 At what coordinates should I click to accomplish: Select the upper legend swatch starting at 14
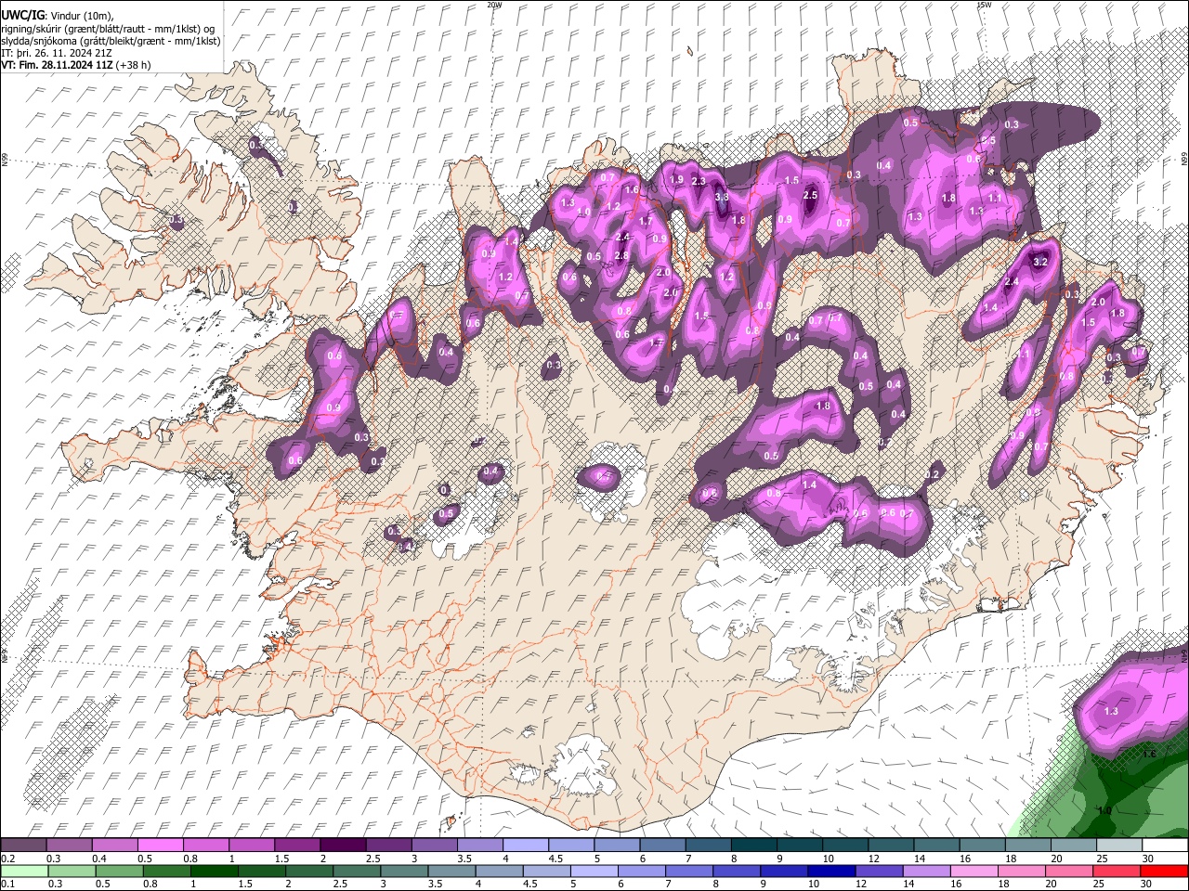point(937,846)
